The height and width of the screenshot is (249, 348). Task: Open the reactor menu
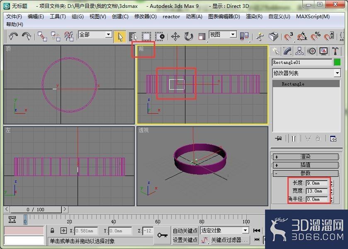click(171, 17)
